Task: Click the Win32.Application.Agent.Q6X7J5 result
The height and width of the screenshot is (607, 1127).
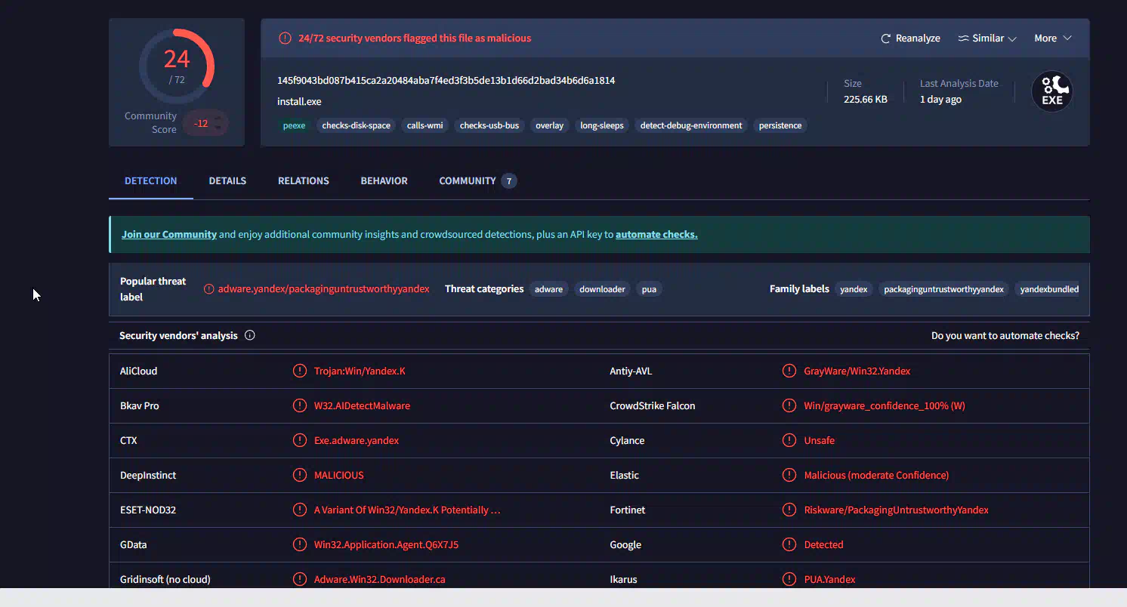Action: pos(386,544)
